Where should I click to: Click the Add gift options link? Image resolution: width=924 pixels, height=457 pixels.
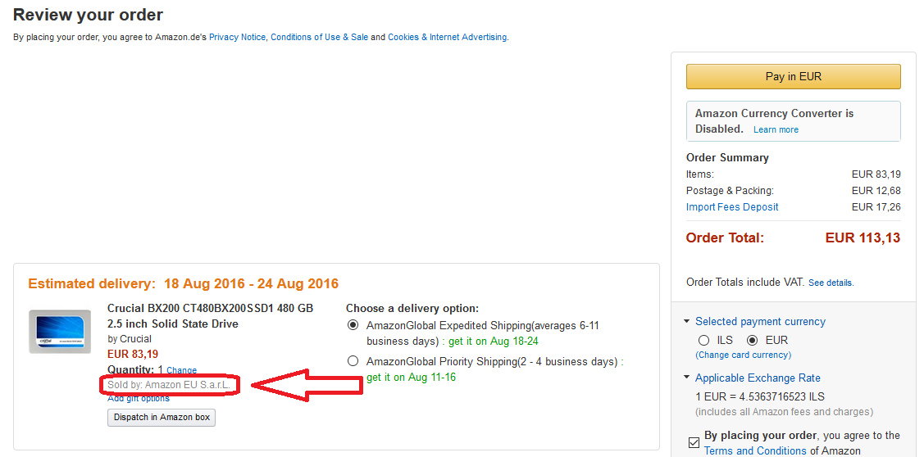[139, 399]
